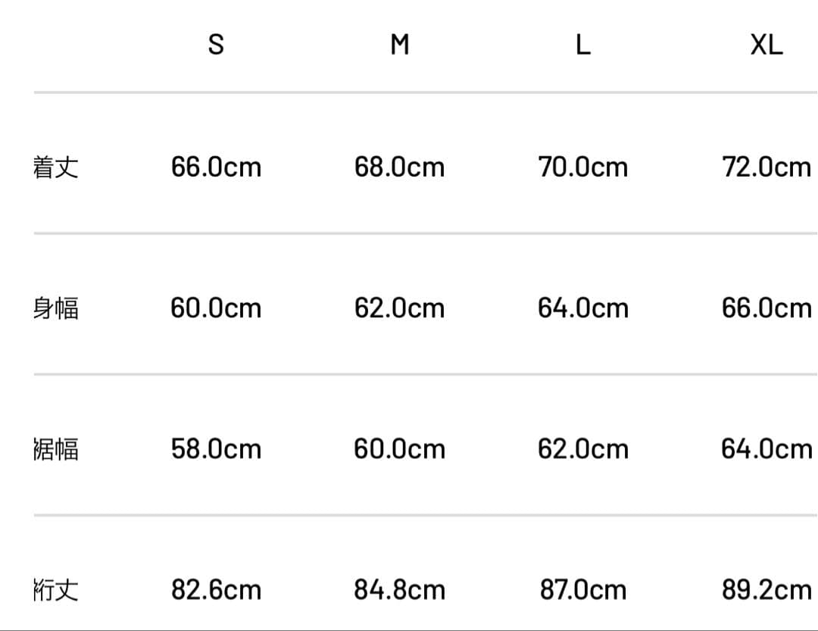Image resolution: width=818 pixels, height=631 pixels.
Task: Click the 82.6cm sleeve length cell
Action: [216, 589]
